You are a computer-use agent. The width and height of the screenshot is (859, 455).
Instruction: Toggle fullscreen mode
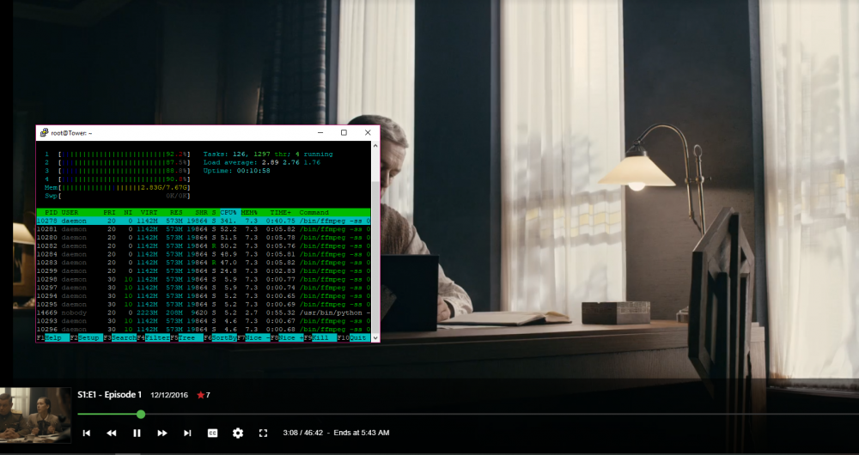[263, 433]
